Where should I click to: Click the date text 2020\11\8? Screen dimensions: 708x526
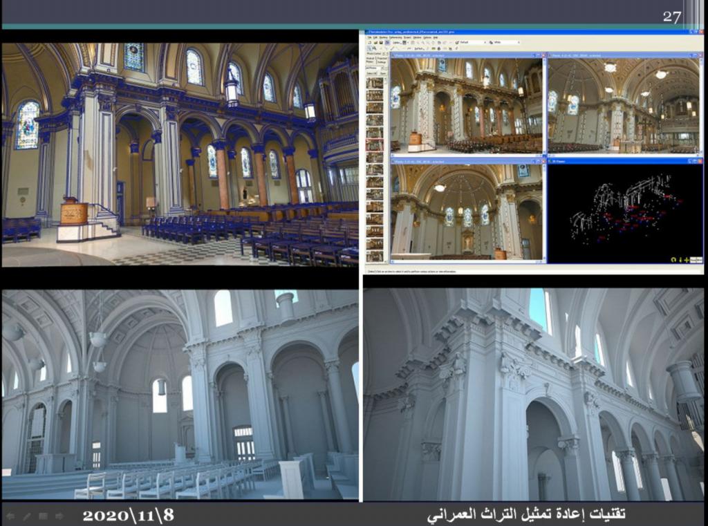click(x=128, y=516)
